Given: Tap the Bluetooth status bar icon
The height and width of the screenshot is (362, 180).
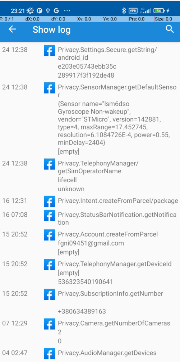Looking at the screenshot, I should point(124,11).
